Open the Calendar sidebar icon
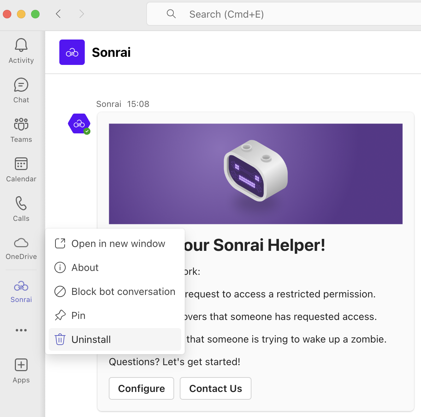The height and width of the screenshot is (417, 421). click(x=21, y=164)
